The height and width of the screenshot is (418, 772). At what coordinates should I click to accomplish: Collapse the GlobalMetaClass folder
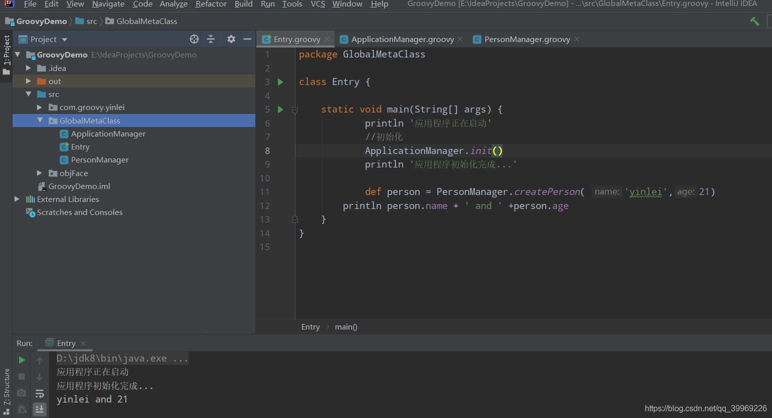point(40,120)
